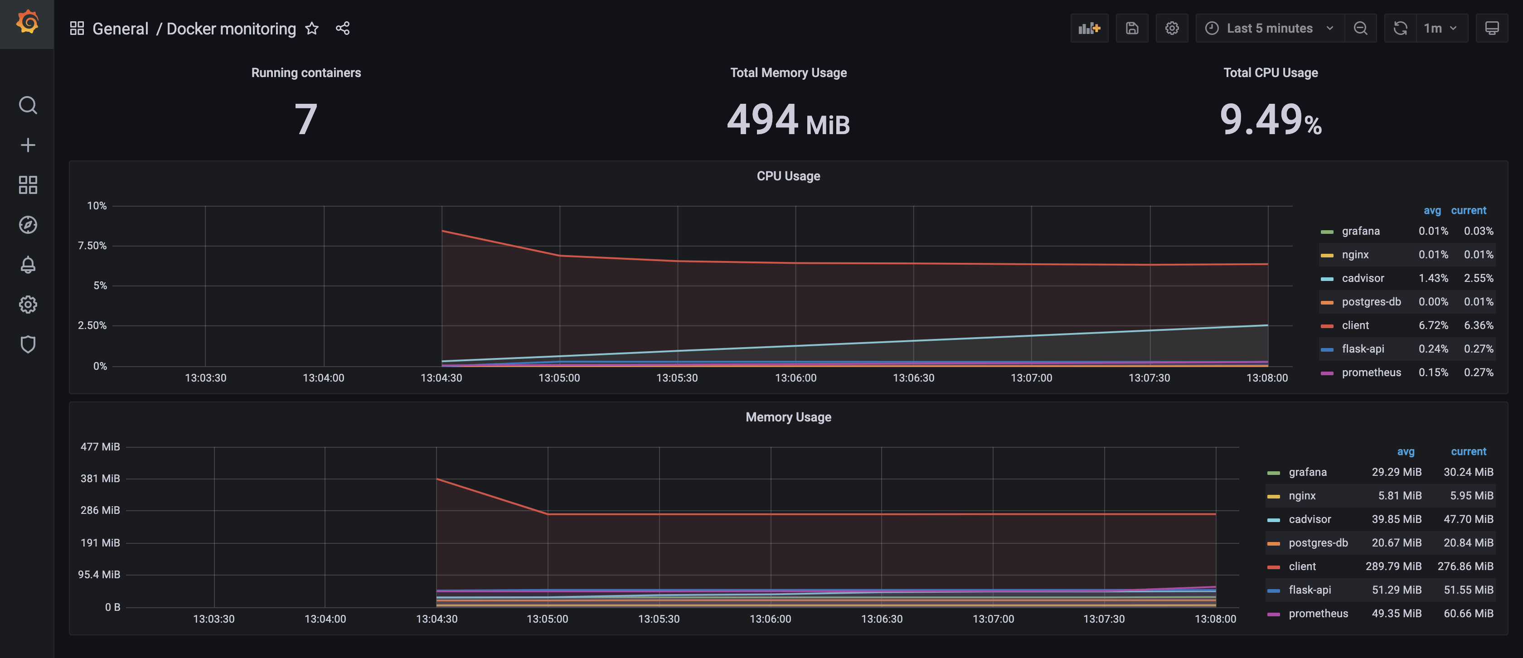Screen dimensions: 1523x658
Task: Click the cadvisor color swatch in CPU legend
Action: tap(1327, 278)
